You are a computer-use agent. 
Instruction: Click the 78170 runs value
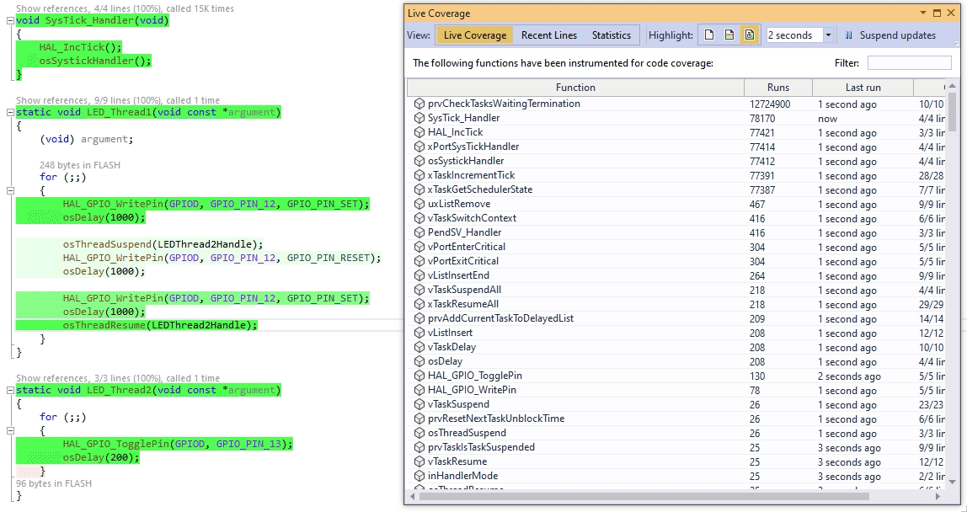click(762, 119)
